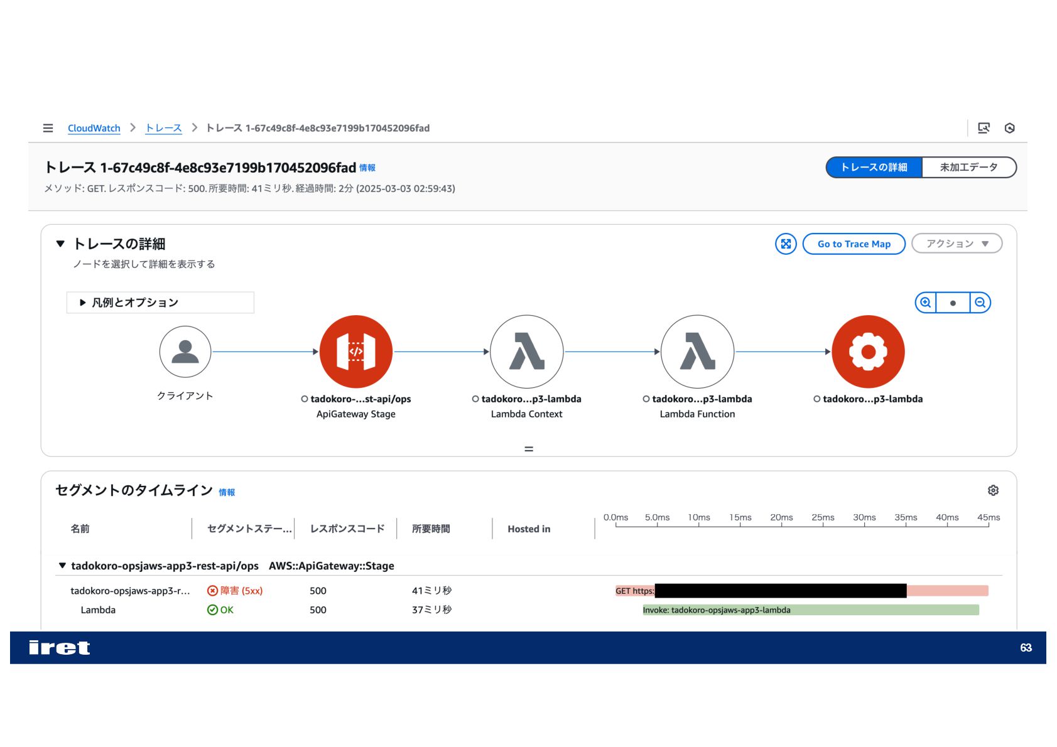This screenshot has width=1057, height=747.
Task: Click Go to Trace Map button
Action: (x=854, y=244)
